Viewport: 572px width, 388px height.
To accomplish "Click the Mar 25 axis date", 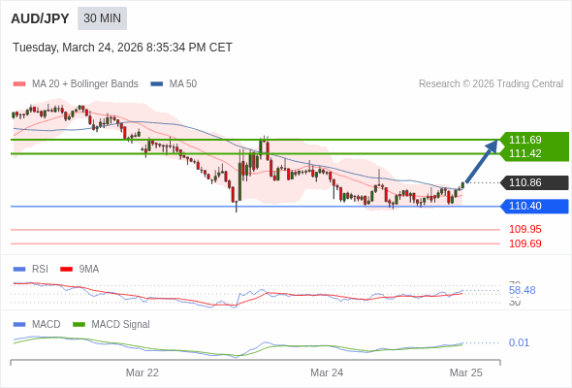I will coord(466,372).
